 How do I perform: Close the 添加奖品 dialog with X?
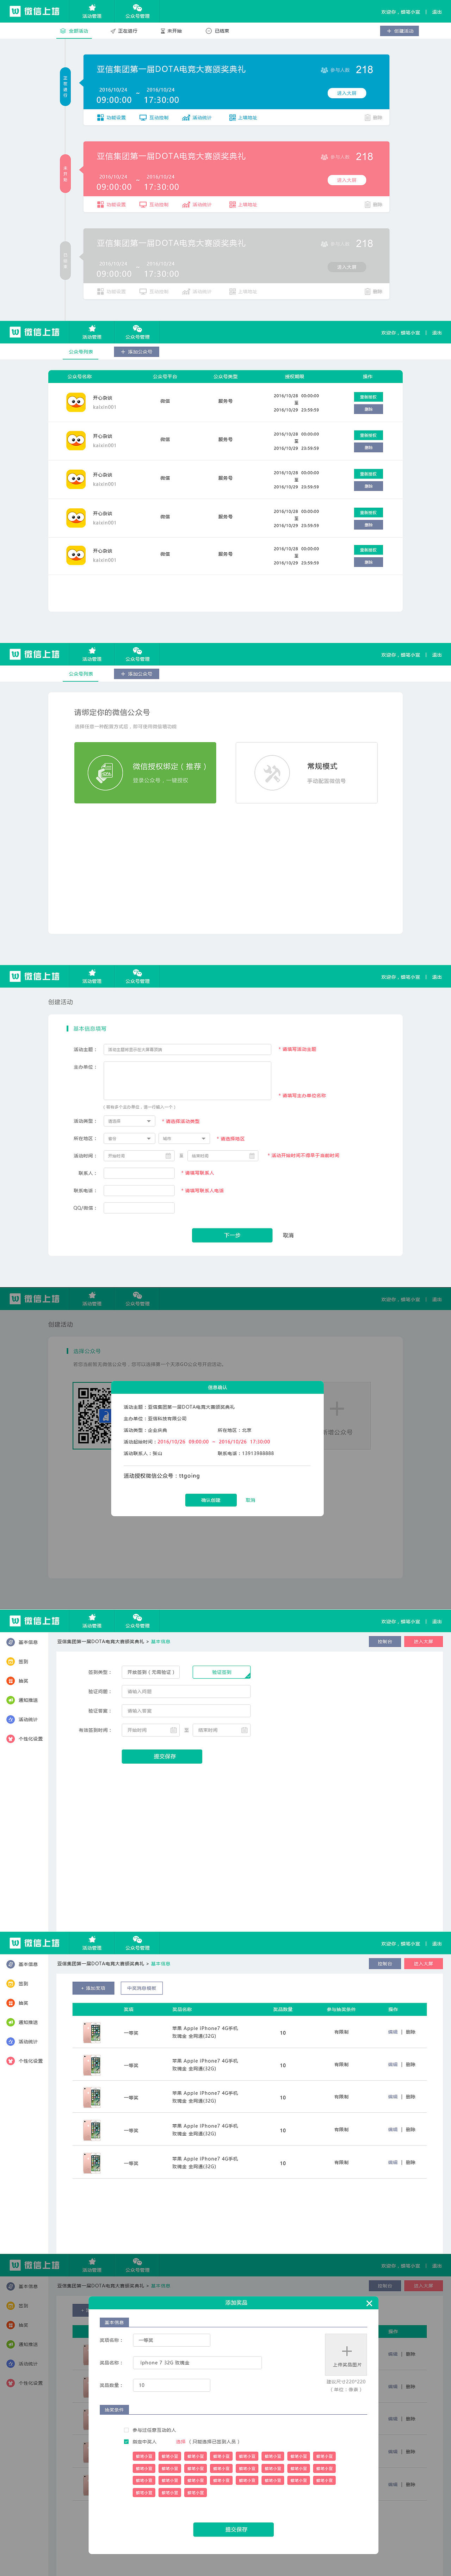(x=369, y=2303)
